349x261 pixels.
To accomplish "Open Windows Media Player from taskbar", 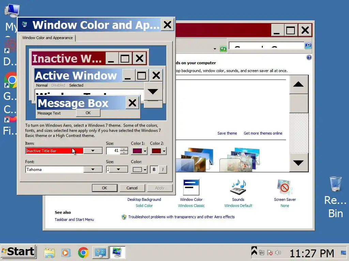I will [x=66, y=253].
